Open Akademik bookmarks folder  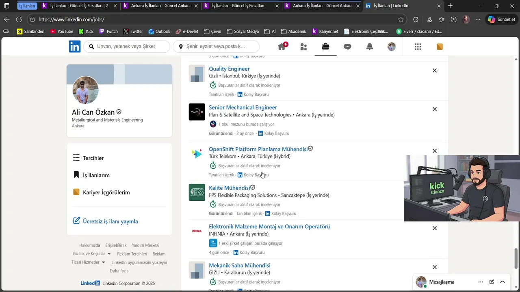point(294,31)
